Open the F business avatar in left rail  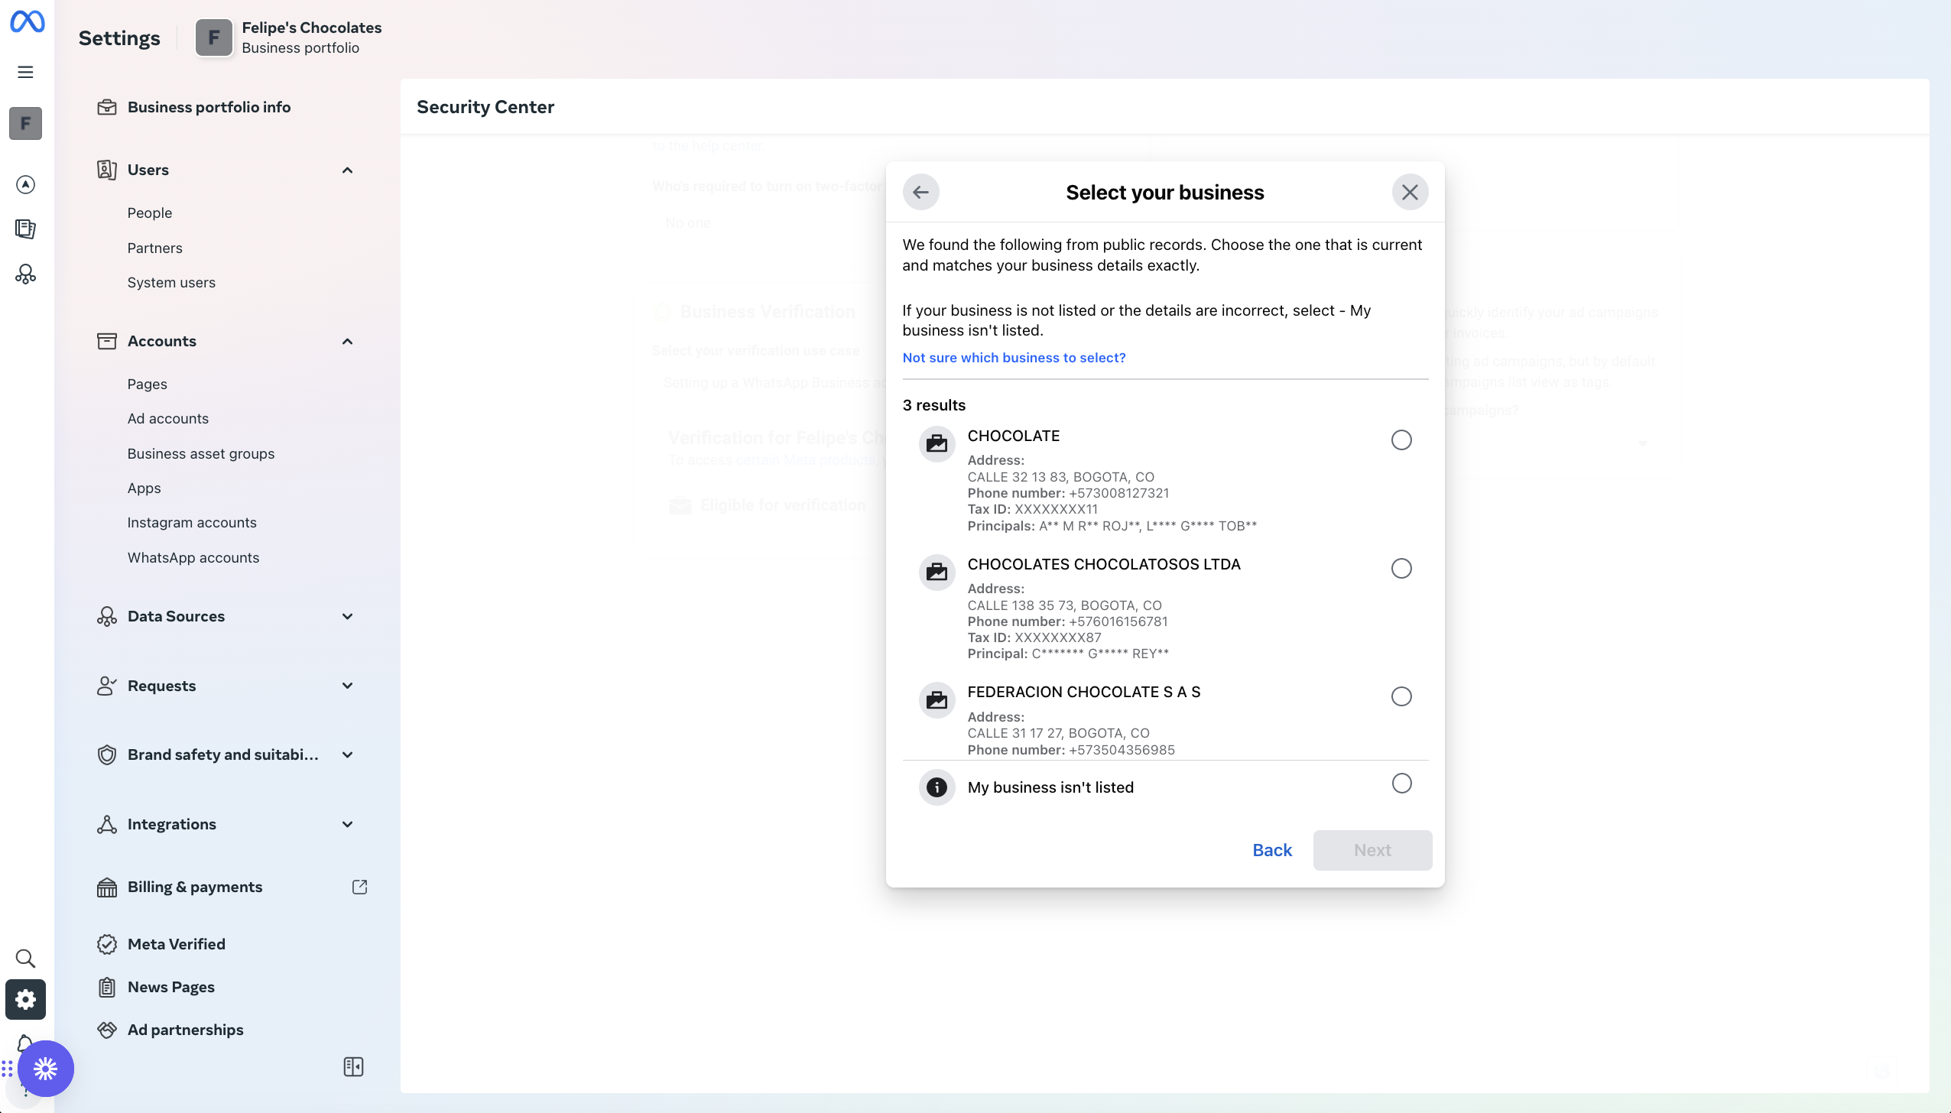pyautogui.click(x=25, y=123)
